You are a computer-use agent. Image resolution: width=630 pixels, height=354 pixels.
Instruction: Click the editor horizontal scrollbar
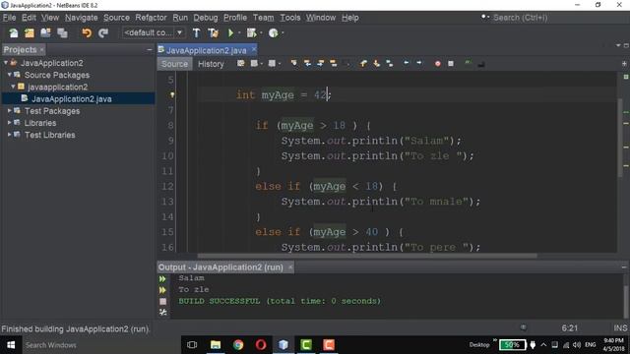pos(367,256)
